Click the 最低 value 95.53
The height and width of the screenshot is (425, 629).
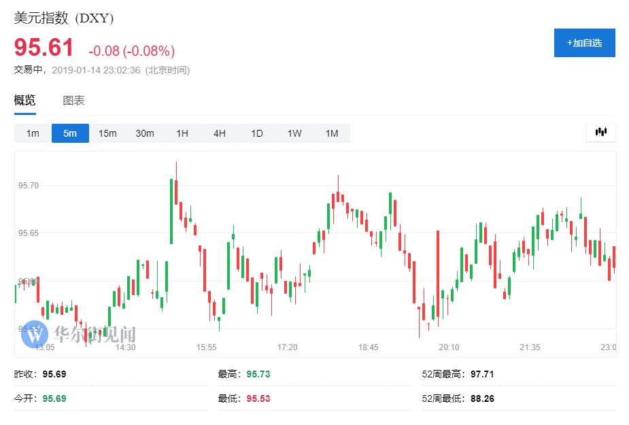(x=258, y=398)
